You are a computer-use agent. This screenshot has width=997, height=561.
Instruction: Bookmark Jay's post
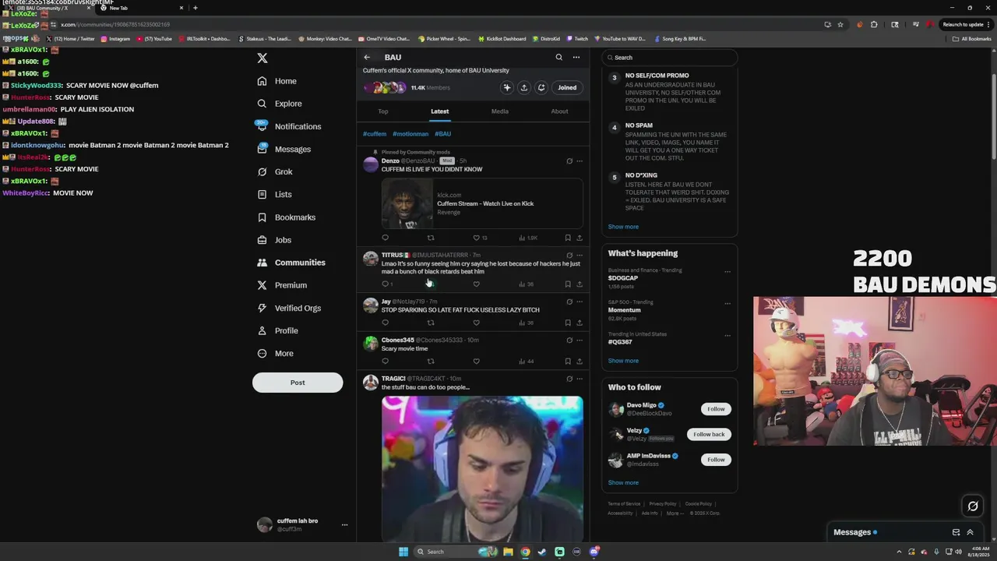click(568, 323)
